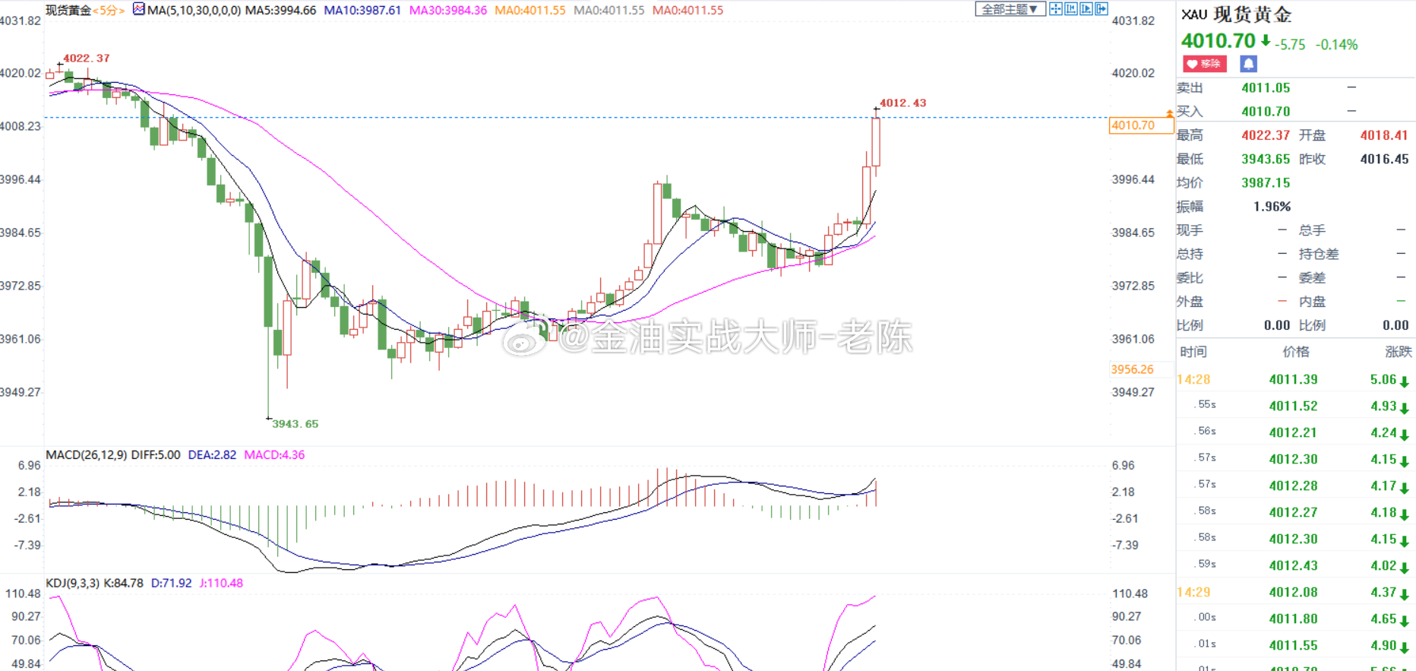
Task: Click the trade price 4012.08
Action: click(1293, 593)
